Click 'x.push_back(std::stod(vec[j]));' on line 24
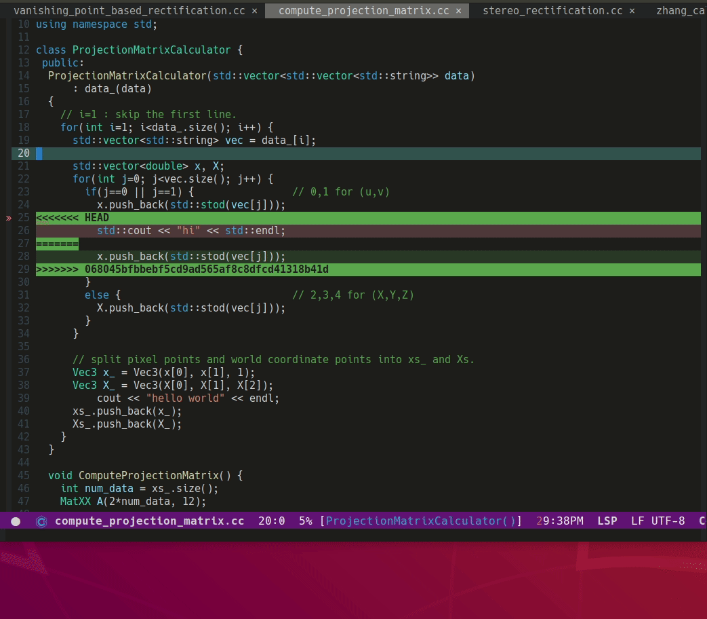 tap(191, 205)
